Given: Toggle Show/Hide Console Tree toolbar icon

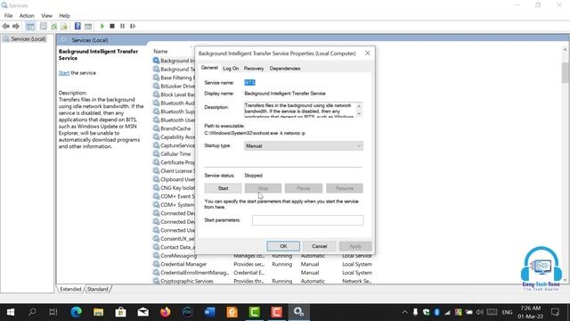Looking at the screenshot, I should (x=30, y=26).
